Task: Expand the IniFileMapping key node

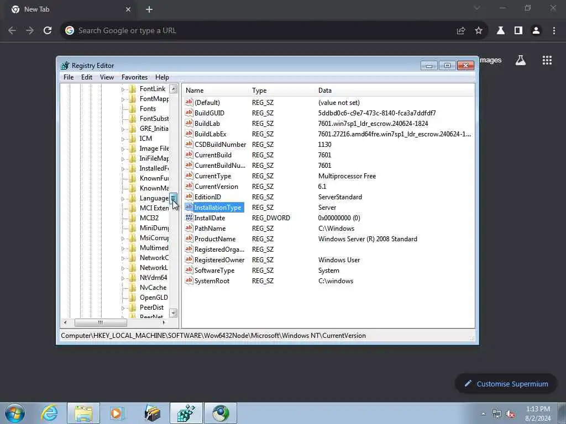Action: (123, 158)
